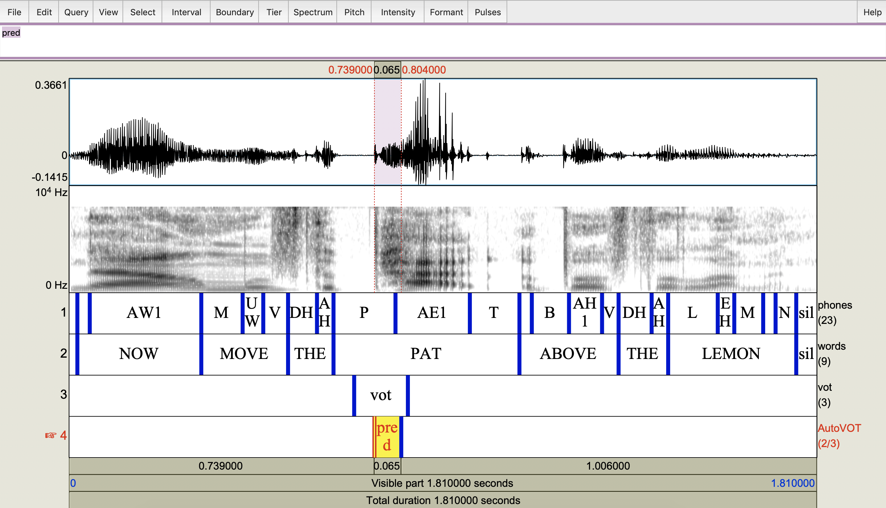Image resolution: width=886 pixels, height=508 pixels.
Task: Play the 0.065 selected segment bar
Action: point(387,466)
